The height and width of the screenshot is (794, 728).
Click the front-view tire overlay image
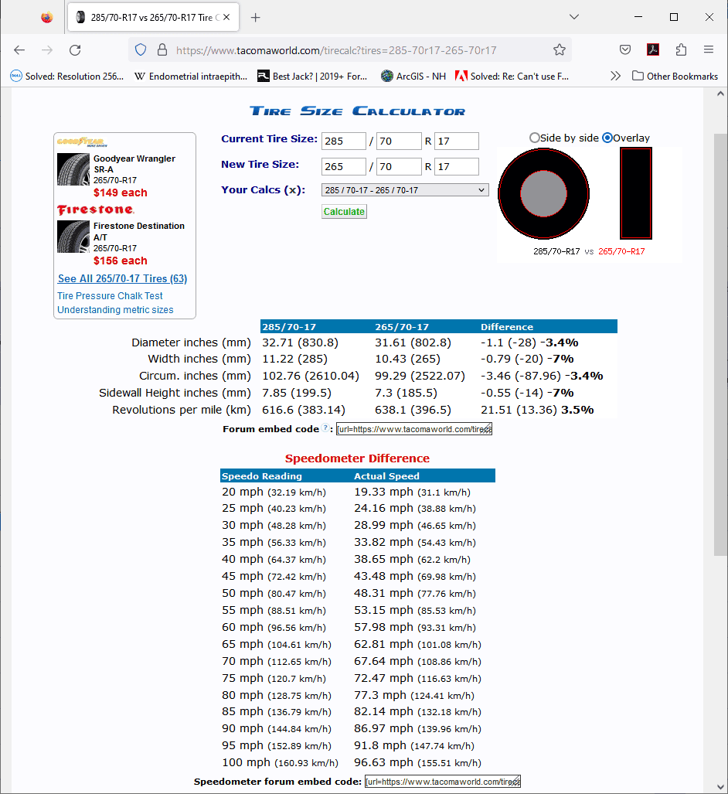pos(544,193)
